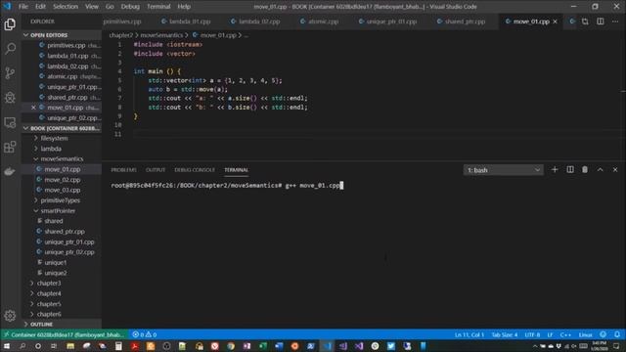Switch to the unique_ptr_01.cpp editor tab
626x352 pixels.
click(x=388, y=22)
